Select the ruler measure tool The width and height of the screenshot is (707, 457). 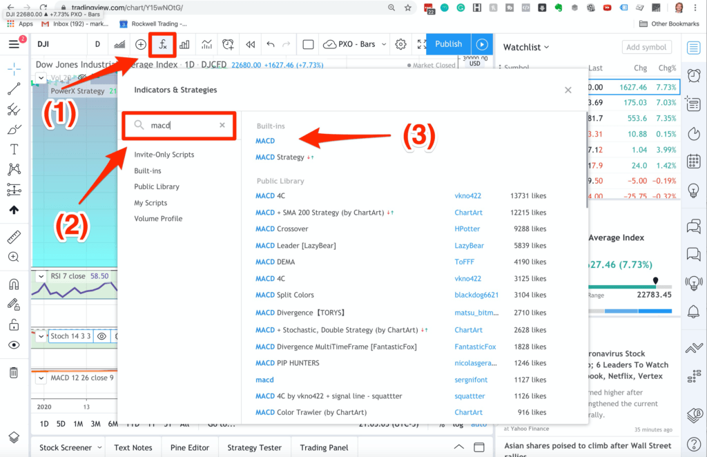(14, 237)
